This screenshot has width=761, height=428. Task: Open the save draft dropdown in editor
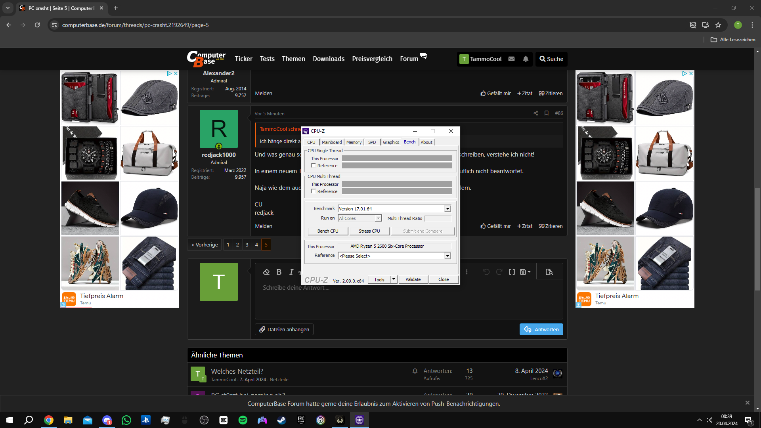coord(525,272)
